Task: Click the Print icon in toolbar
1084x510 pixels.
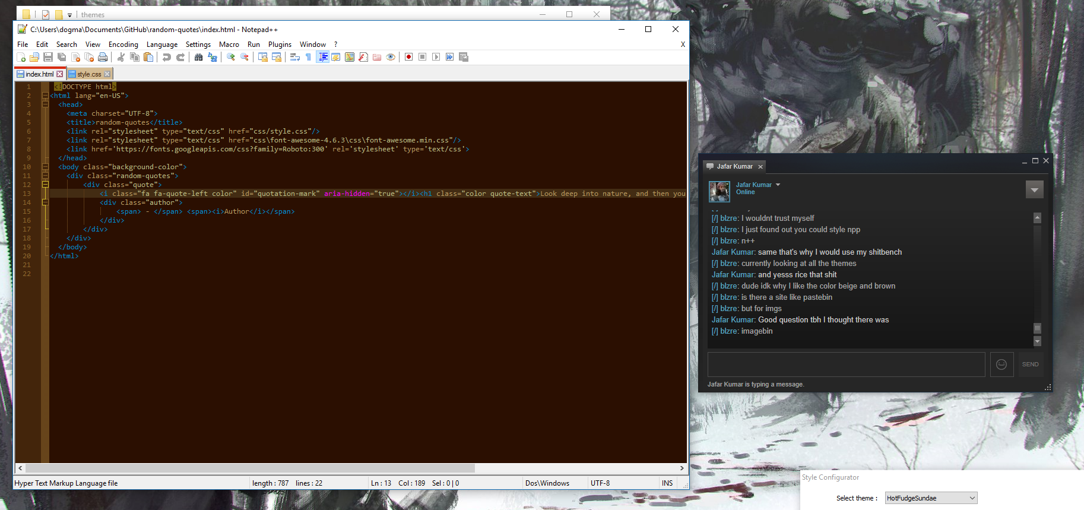Action: [x=103, y=57]
